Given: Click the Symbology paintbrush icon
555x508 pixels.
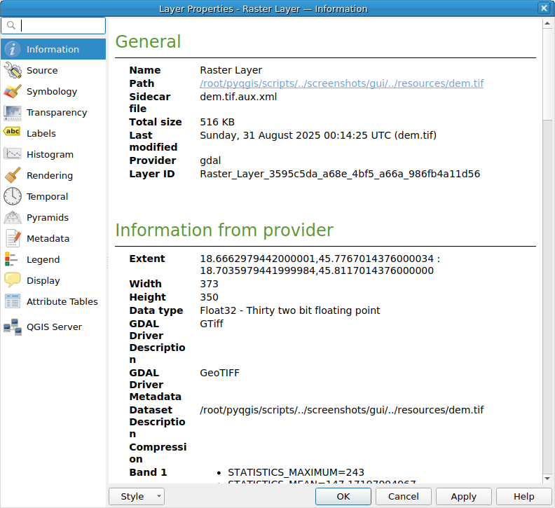Looking at the screenshot, I should point(13,91).
